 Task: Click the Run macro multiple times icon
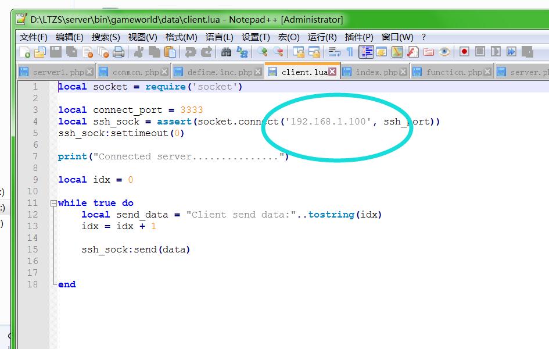[x=511, y=52]
